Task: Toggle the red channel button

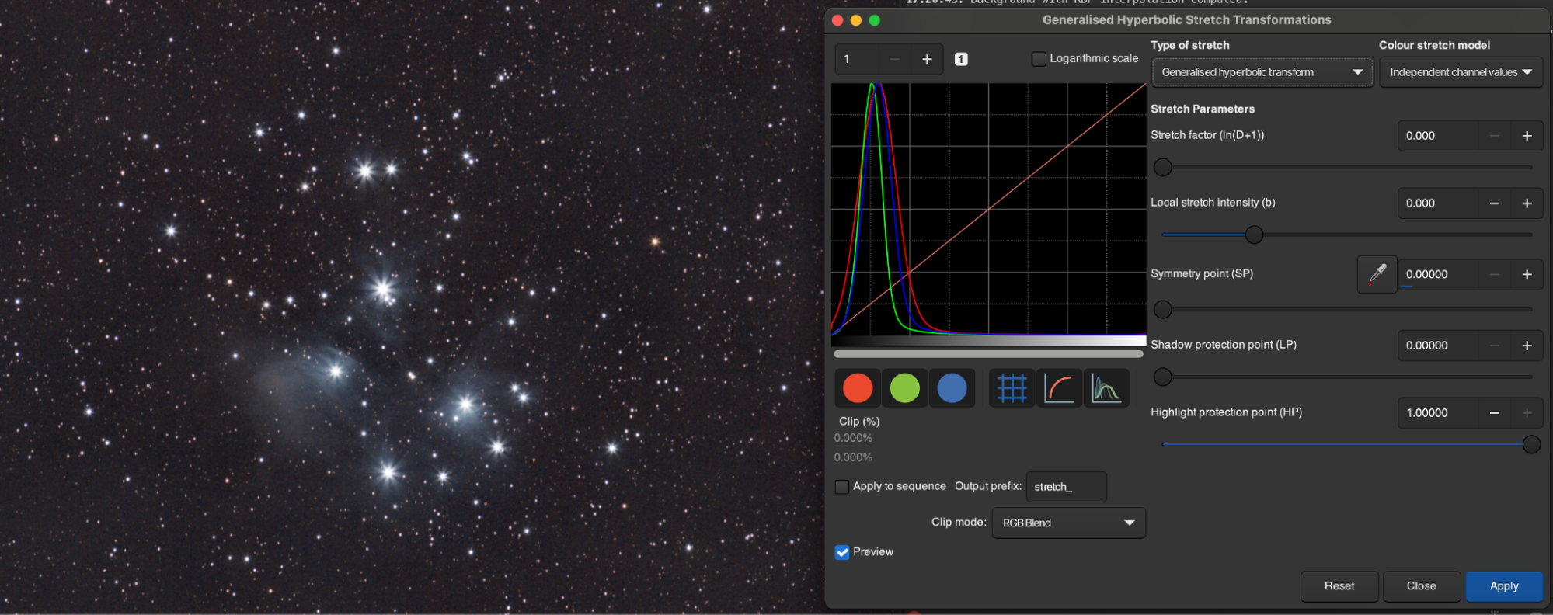Action: [858, 388]
